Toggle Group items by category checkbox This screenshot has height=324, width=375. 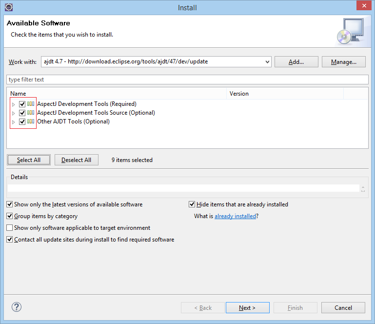10,216
